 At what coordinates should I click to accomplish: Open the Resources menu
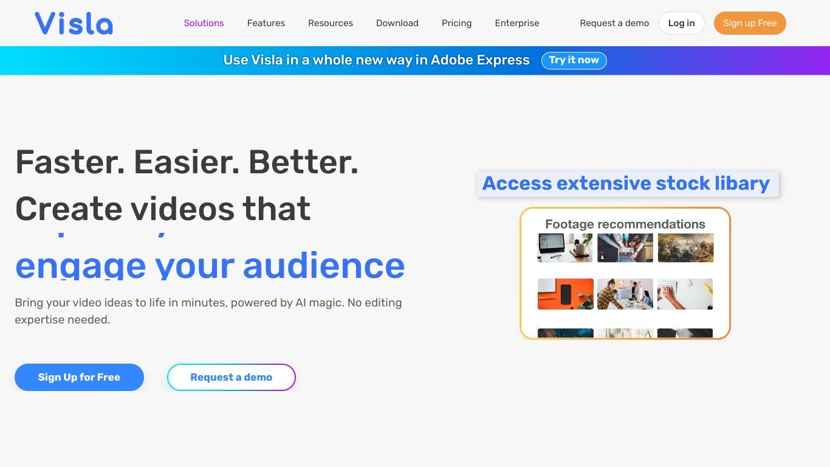pyautogui.click(x=330, y=23)
